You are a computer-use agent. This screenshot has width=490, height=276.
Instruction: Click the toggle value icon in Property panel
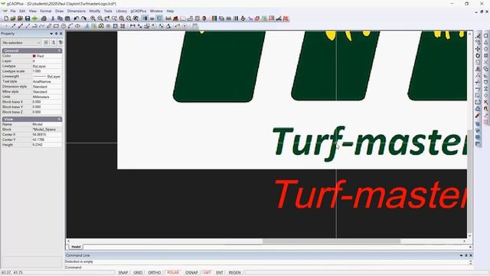46,42
